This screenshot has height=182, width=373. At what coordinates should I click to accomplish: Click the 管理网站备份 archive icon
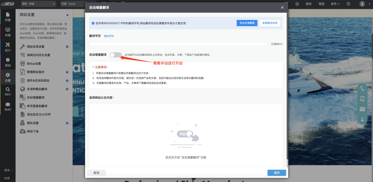pyautogui.click(x=22, y=72)
